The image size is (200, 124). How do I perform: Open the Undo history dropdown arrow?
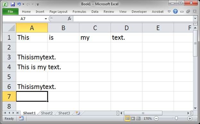(23, 4)
